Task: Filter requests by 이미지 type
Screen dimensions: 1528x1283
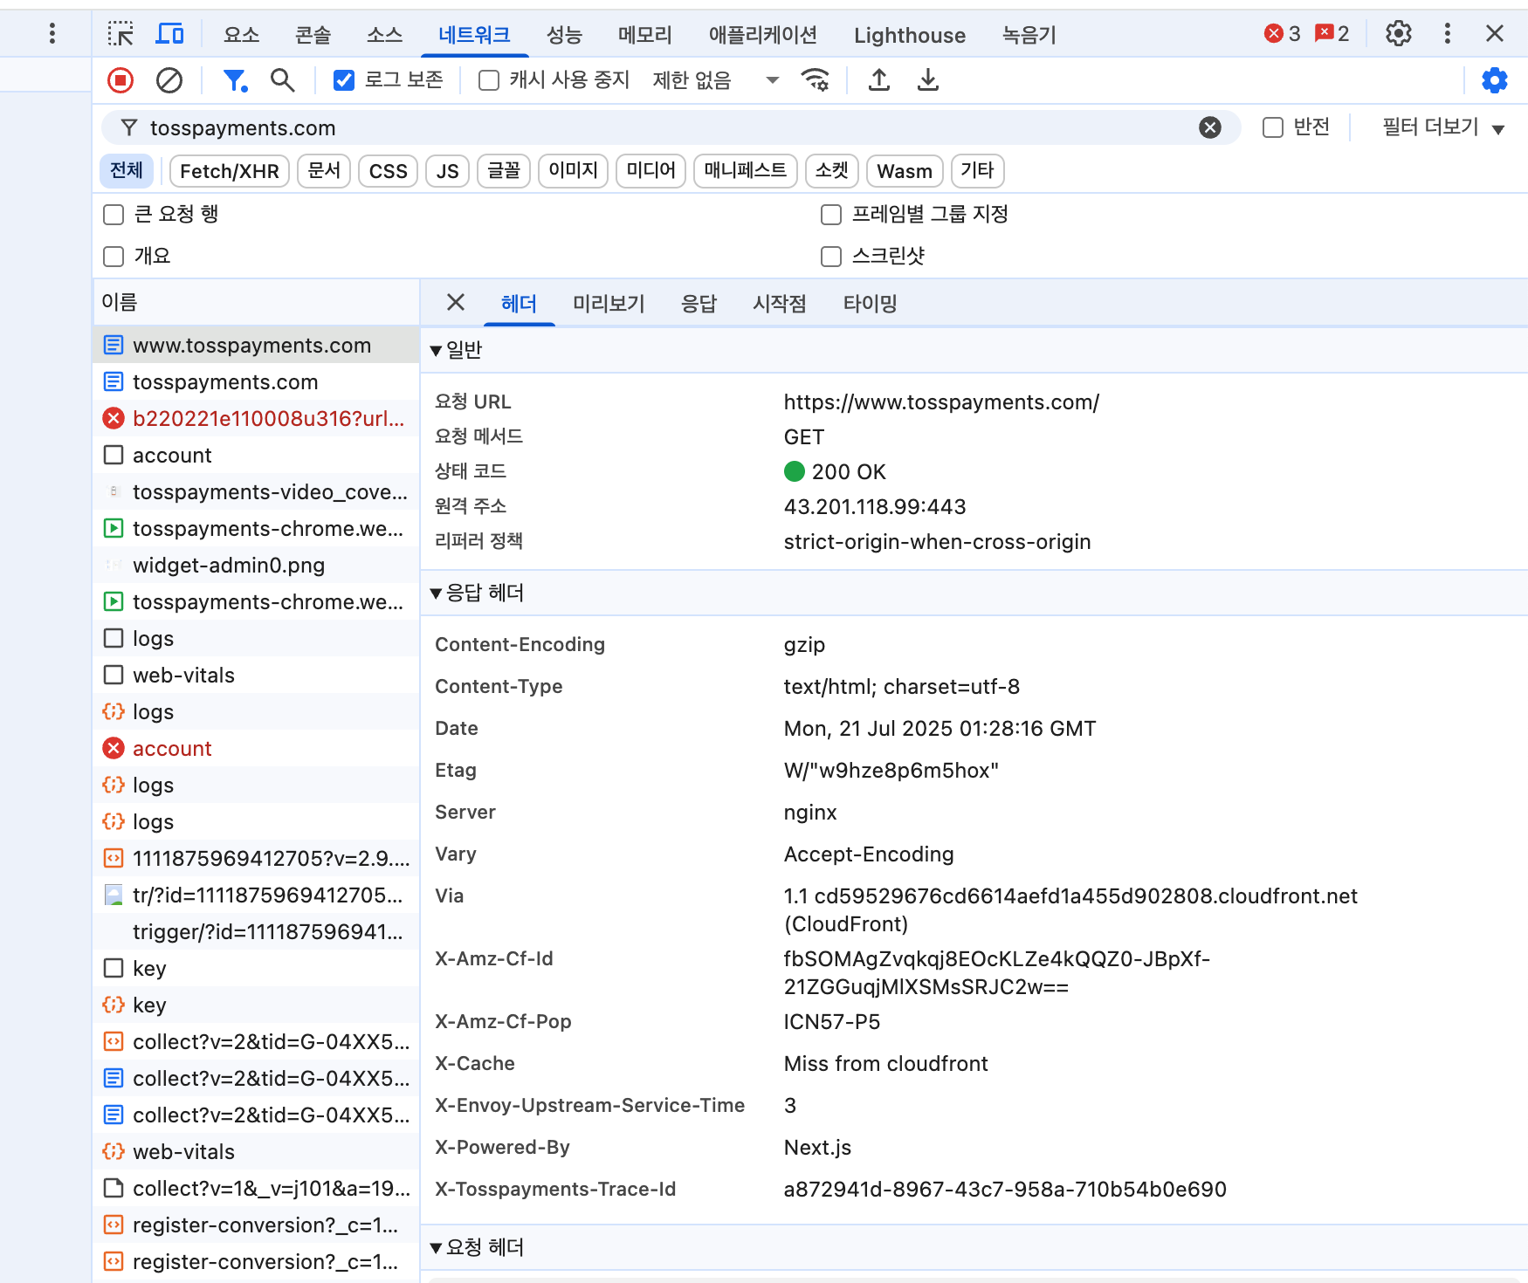Action: tap(574, 171)
